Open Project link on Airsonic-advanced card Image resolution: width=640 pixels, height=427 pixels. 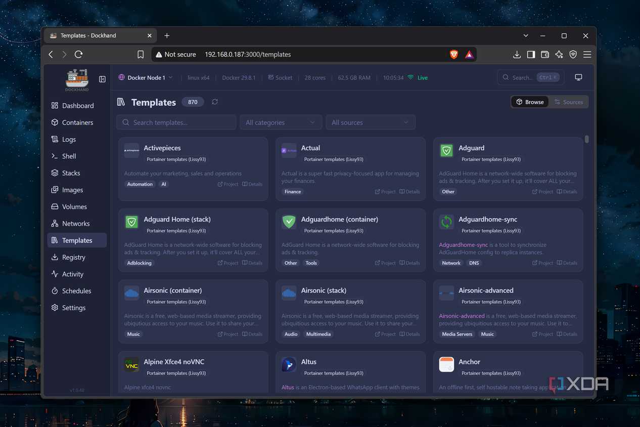pyautogui.click(x=543, y=334)
